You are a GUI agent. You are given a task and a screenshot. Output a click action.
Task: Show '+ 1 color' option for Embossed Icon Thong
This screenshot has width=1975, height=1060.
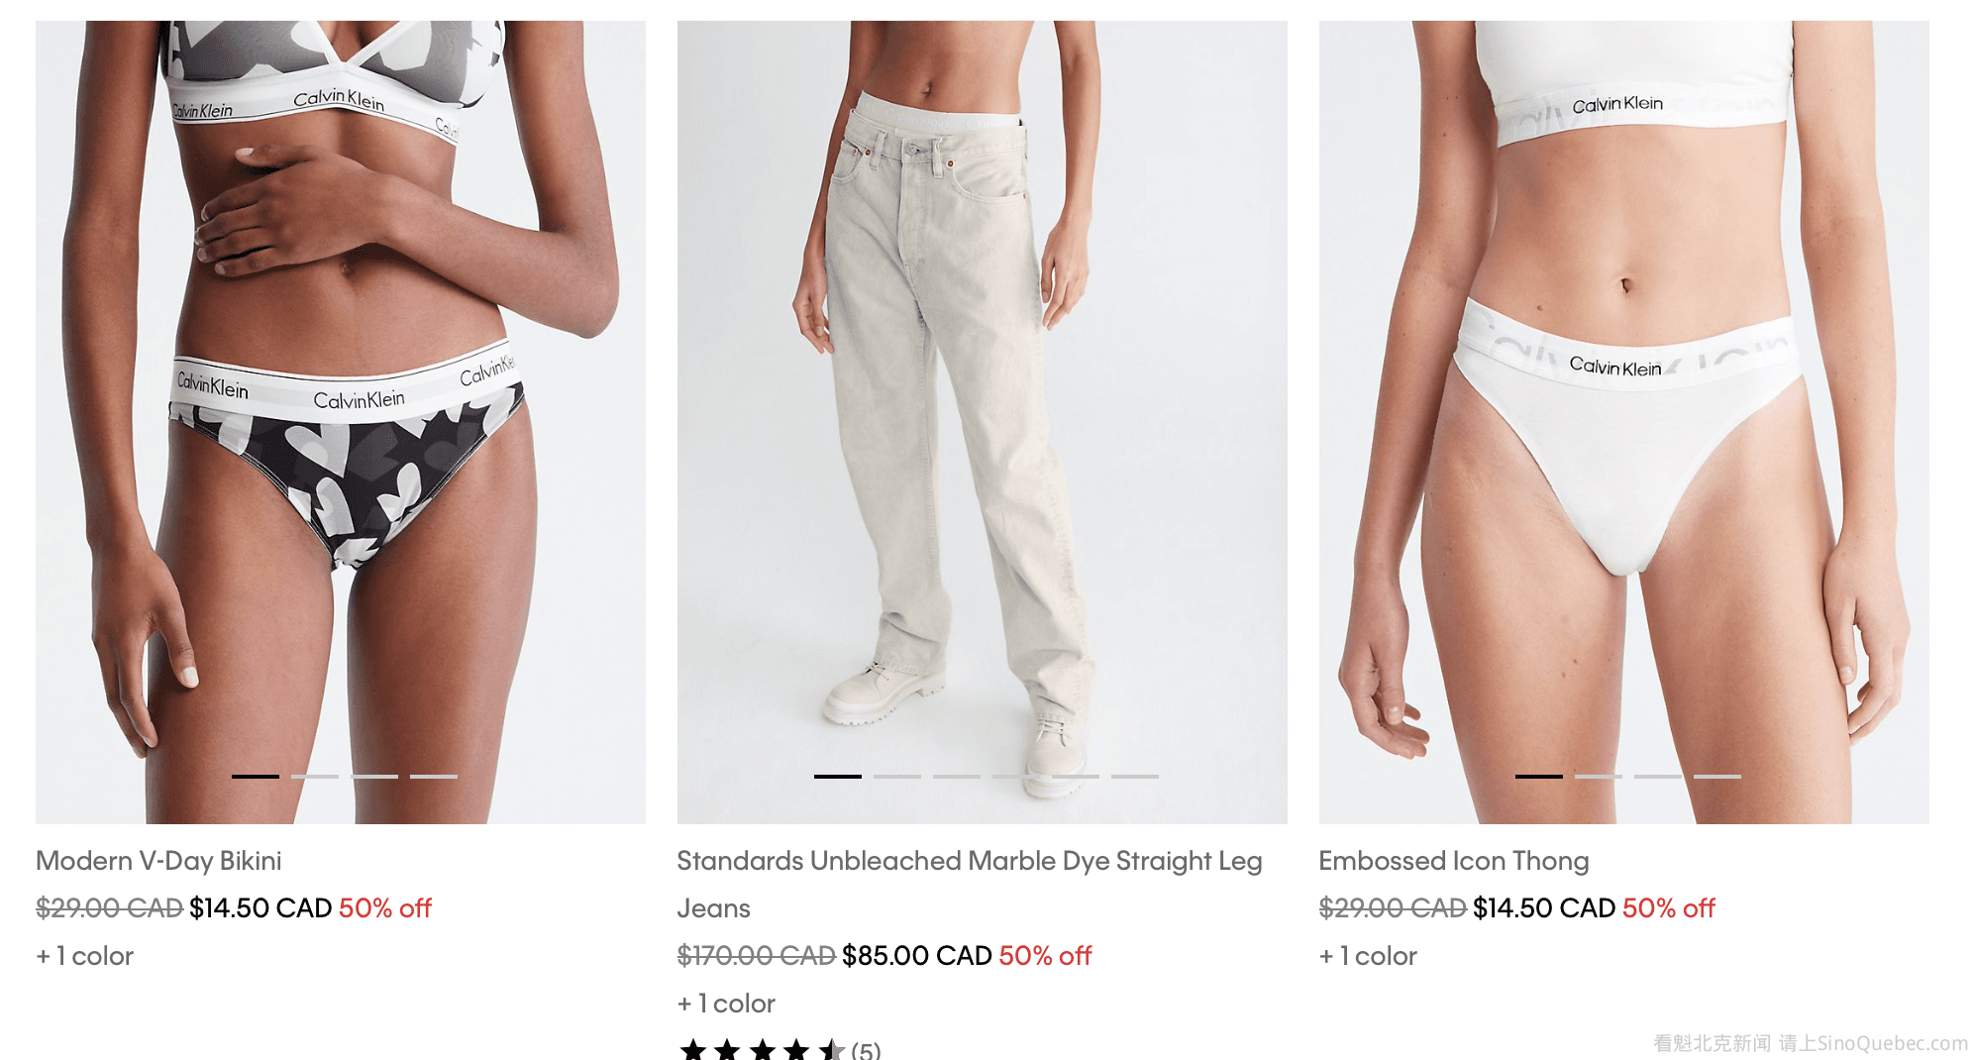(1369, 956)
